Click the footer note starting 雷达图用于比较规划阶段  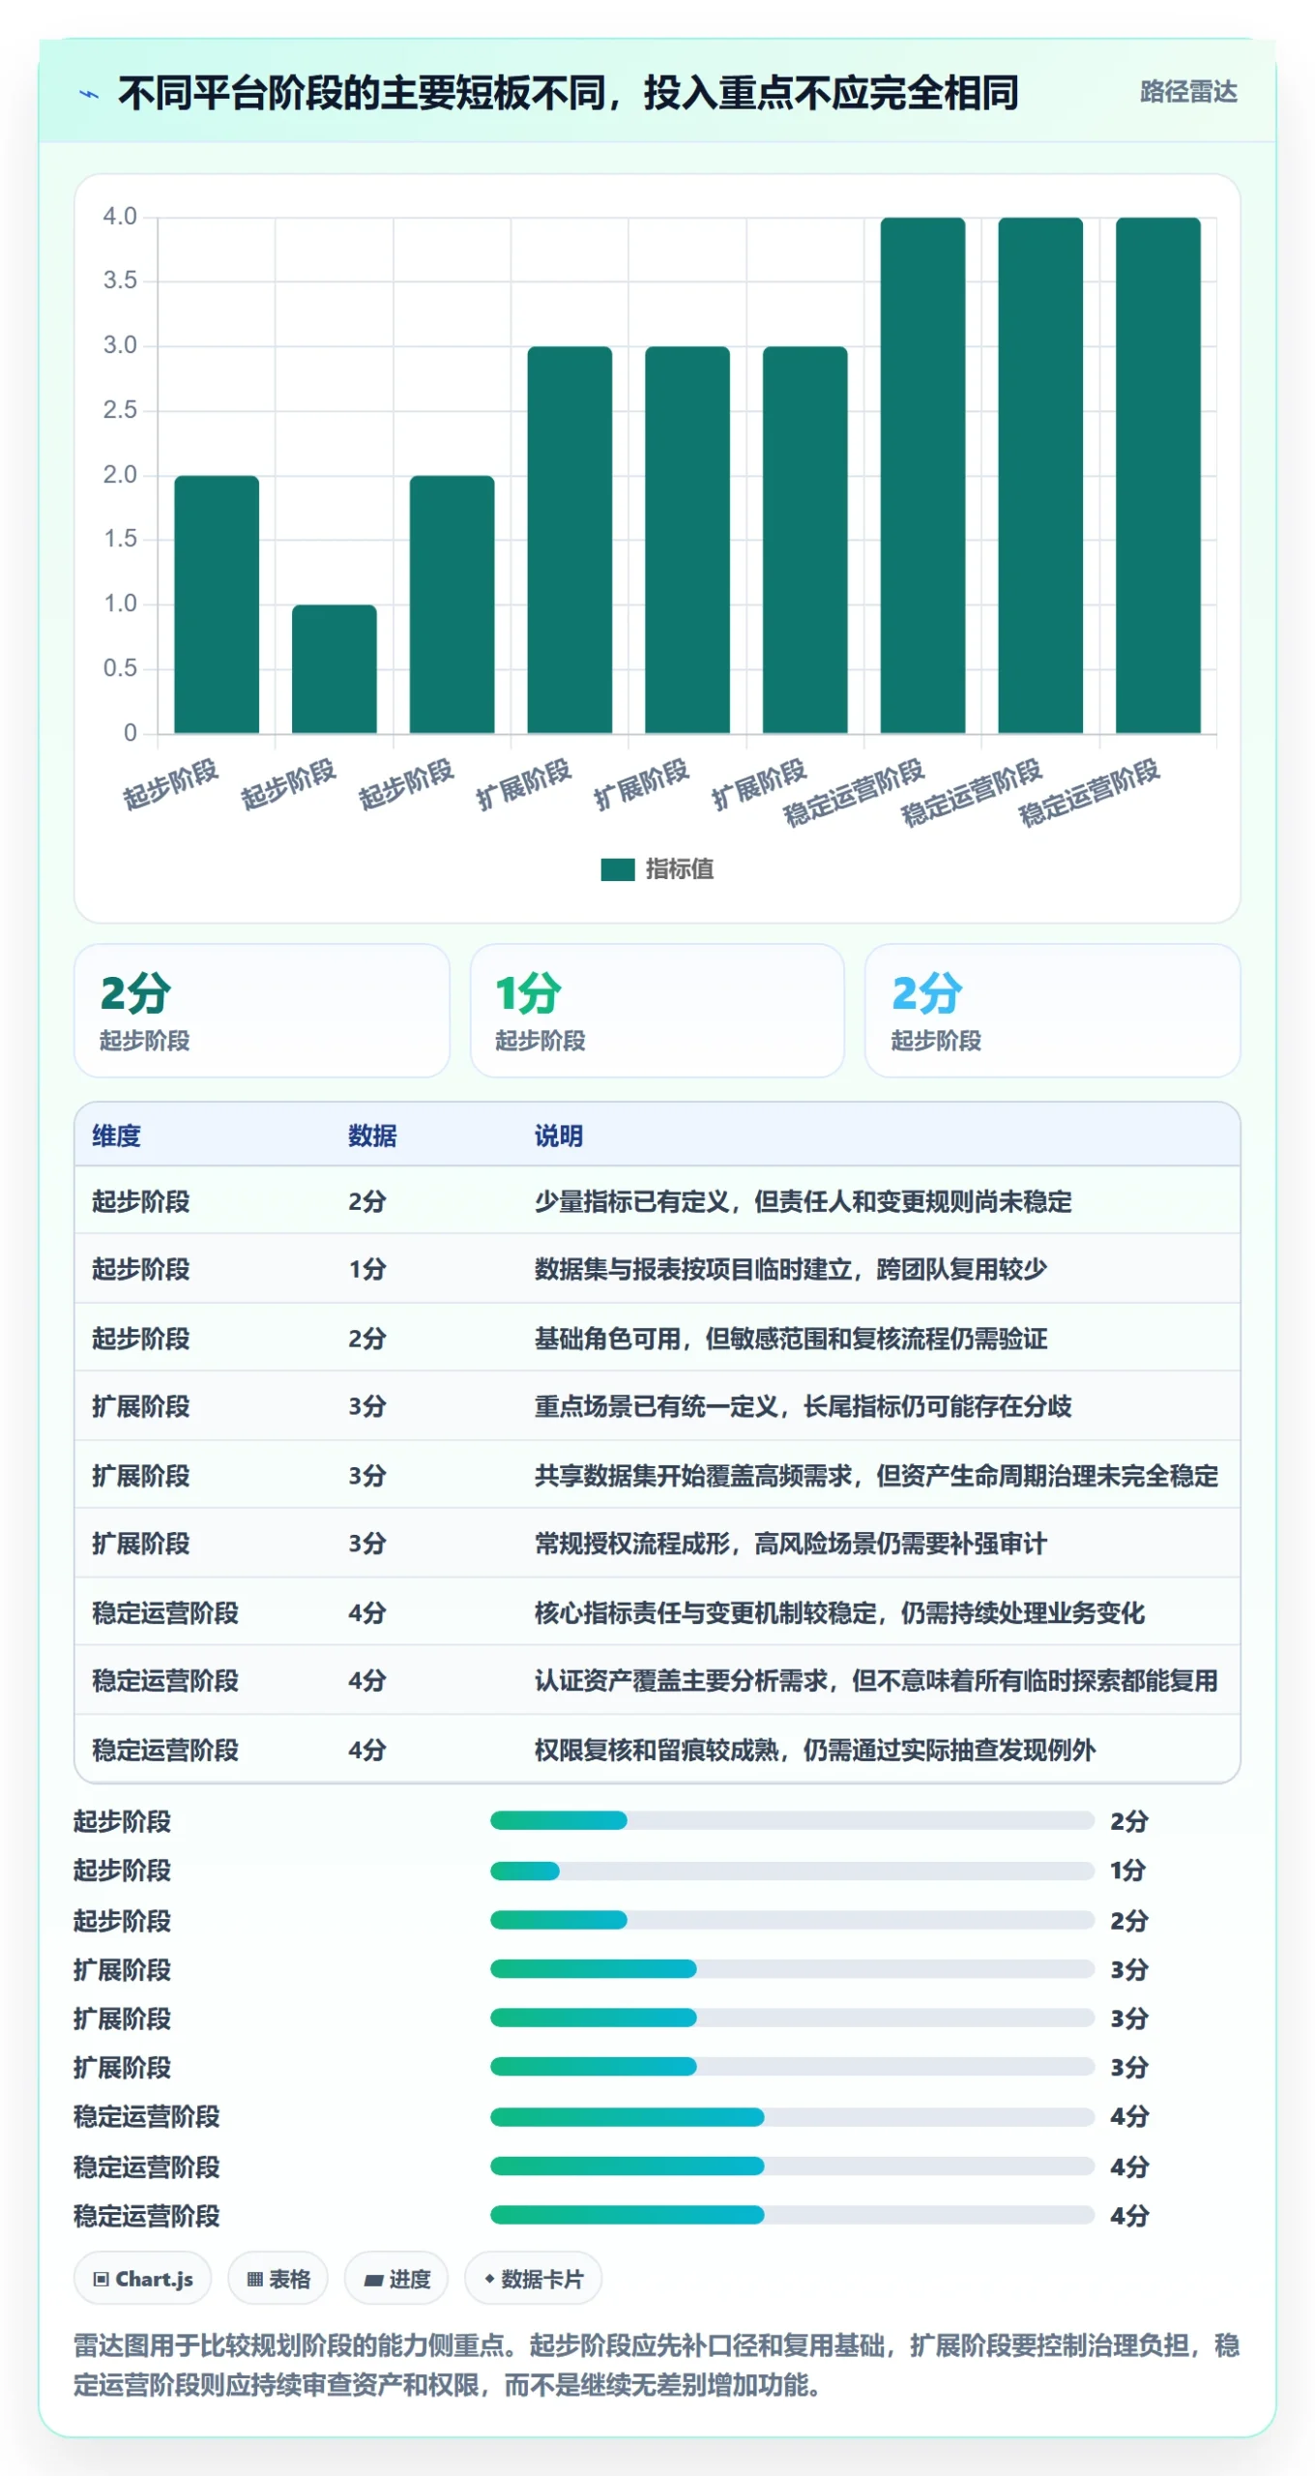[x=657, y=2366]
